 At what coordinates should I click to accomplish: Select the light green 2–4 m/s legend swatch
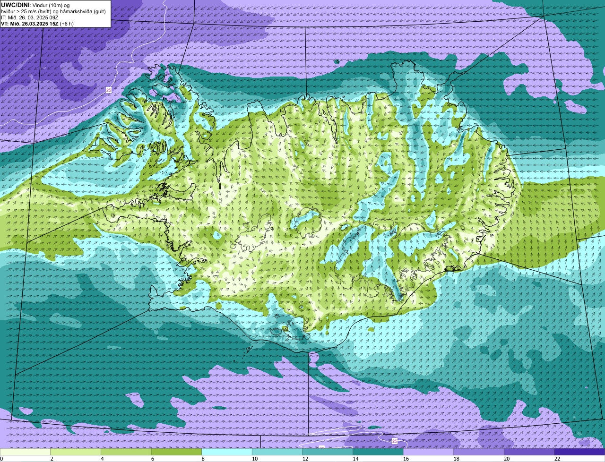click(x=76, y=452)
